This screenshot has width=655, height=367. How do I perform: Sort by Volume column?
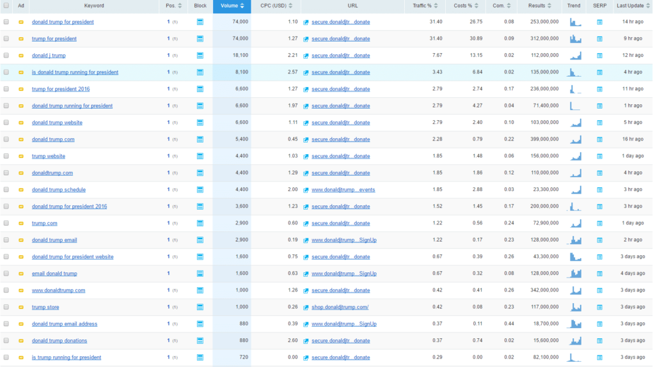232,6
